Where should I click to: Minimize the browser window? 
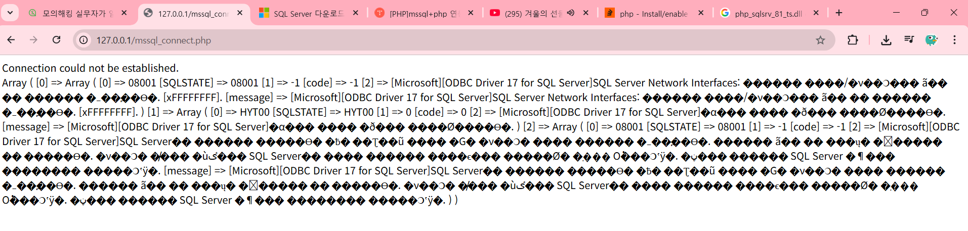point(896,13)
